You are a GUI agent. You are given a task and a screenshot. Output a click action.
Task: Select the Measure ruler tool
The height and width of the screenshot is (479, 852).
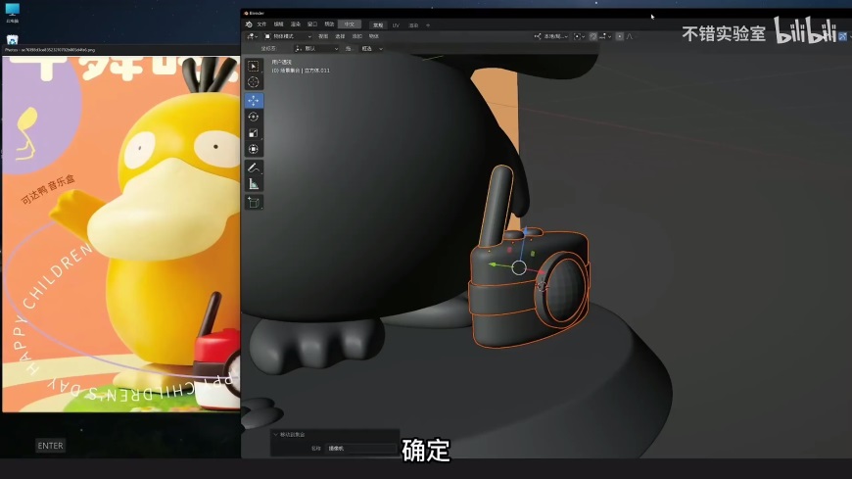pyautogui.click(x=254, y=184)
